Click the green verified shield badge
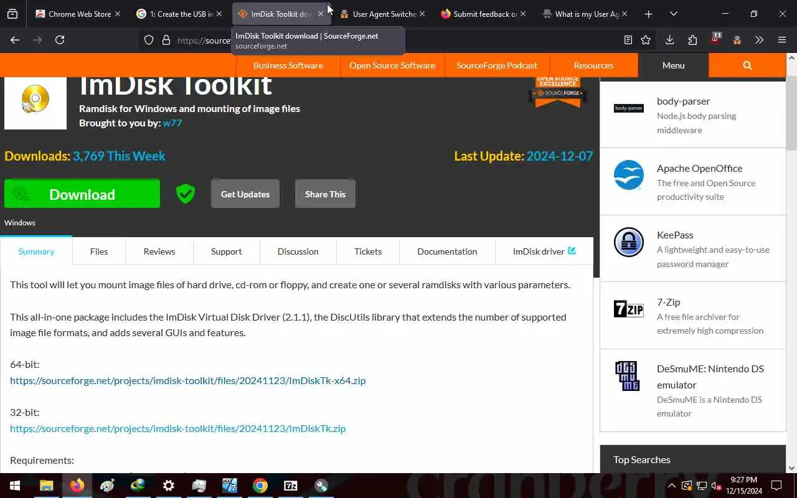This screenshot has width=797, height=498. coord(185,194)
